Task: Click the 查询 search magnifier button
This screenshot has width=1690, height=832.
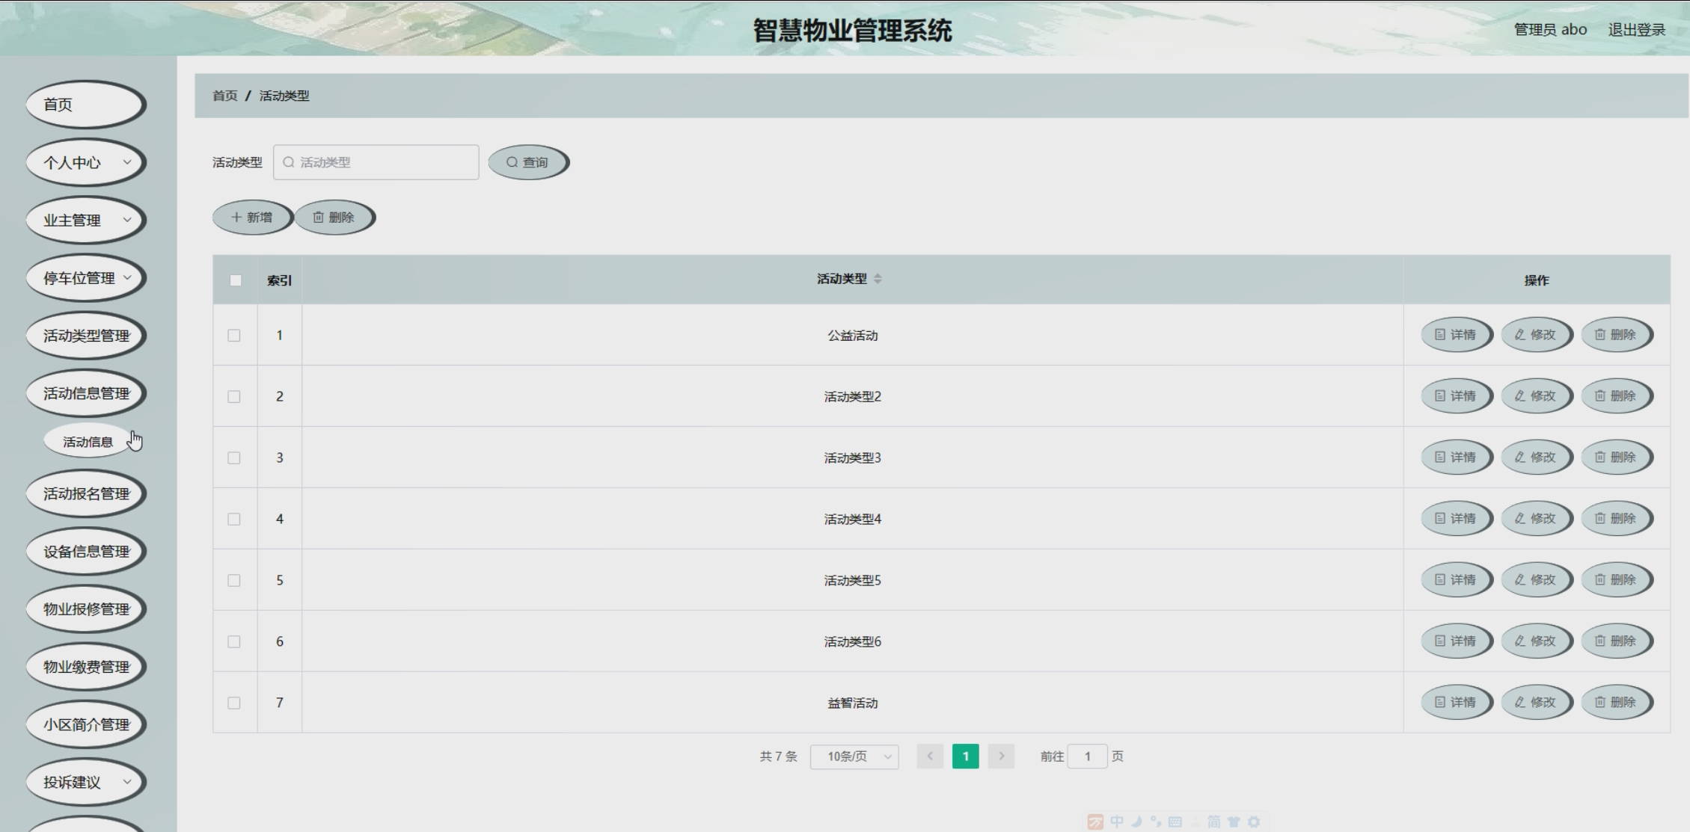Action: [527, 162]
